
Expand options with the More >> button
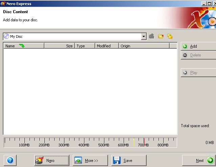[90, 160]
